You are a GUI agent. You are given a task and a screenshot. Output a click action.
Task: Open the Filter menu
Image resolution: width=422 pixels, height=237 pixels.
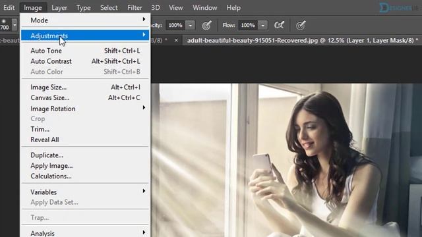(x=135, y=7)
